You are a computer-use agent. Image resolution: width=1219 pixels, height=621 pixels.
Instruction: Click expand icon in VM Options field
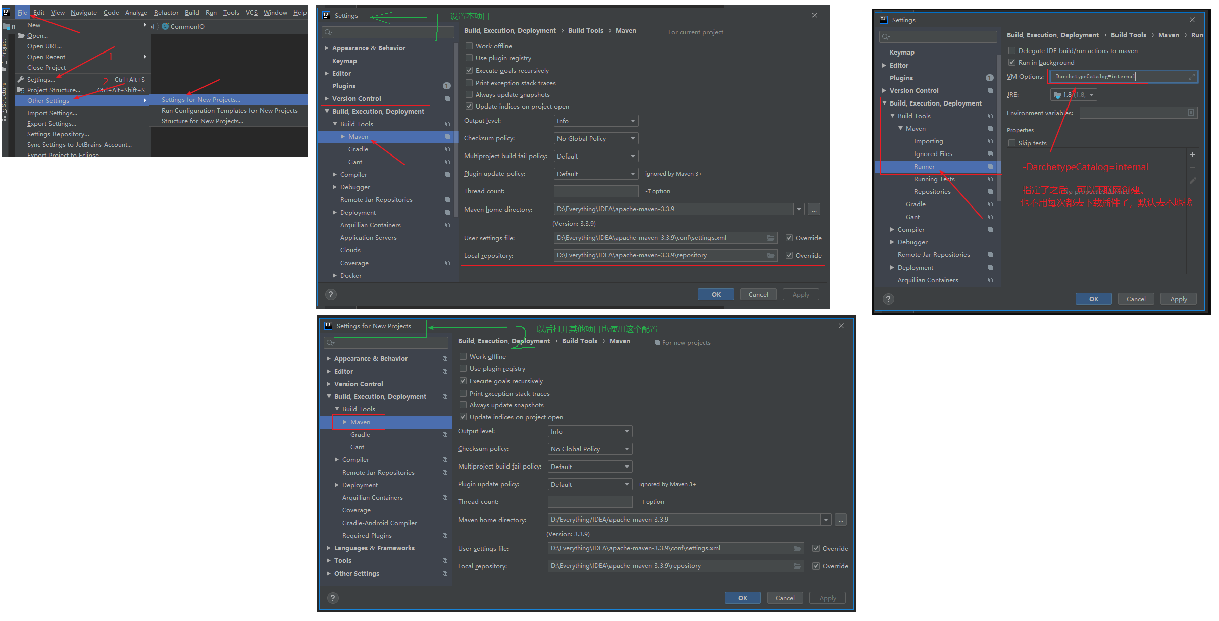pos(1192,77)
